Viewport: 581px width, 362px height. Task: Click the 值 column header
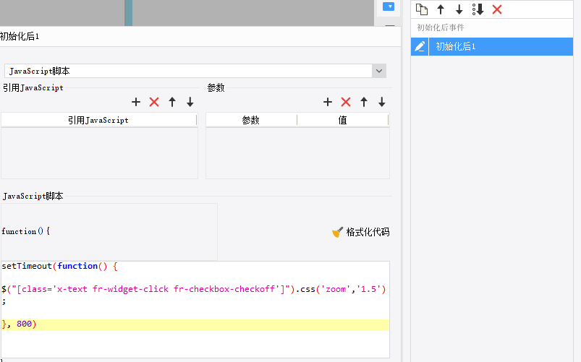(x=343, y=120)
